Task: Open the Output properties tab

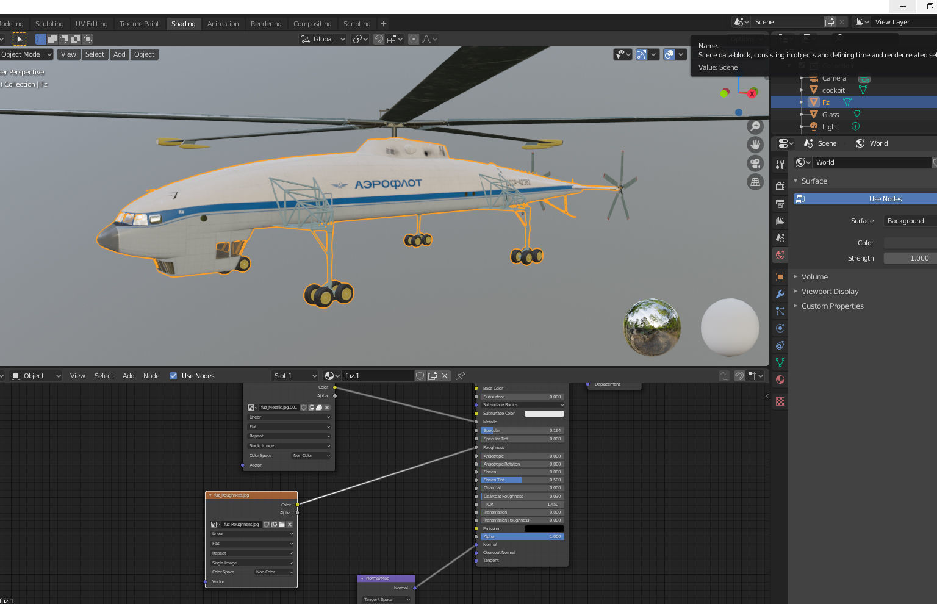Action: tap(780, 203)
